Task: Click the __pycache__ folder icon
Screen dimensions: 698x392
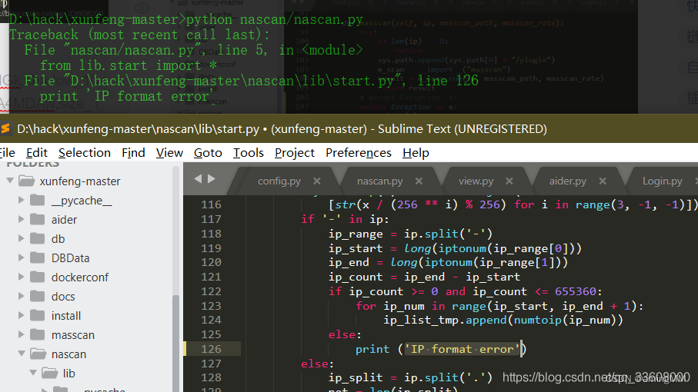Action: click(38, 200)
